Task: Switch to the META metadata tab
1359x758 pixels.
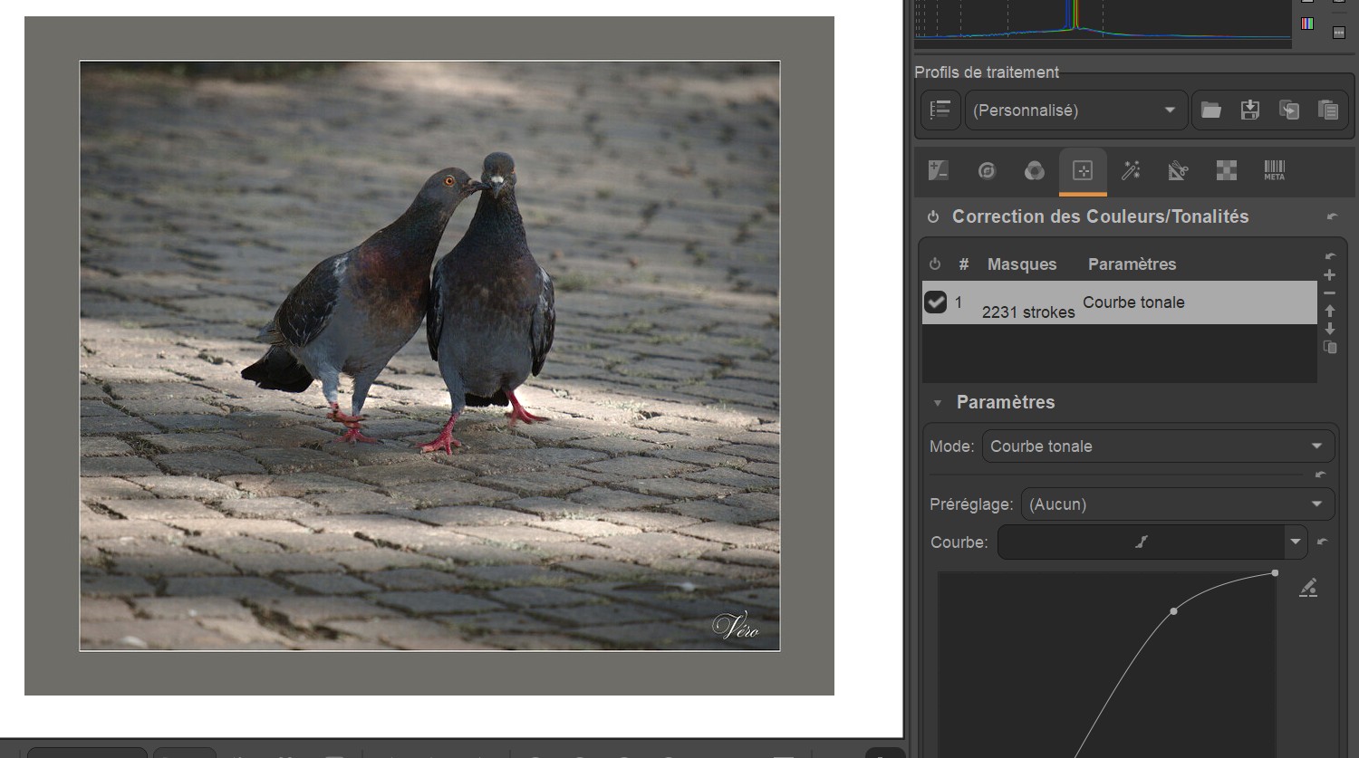Action: (1274, 170)
